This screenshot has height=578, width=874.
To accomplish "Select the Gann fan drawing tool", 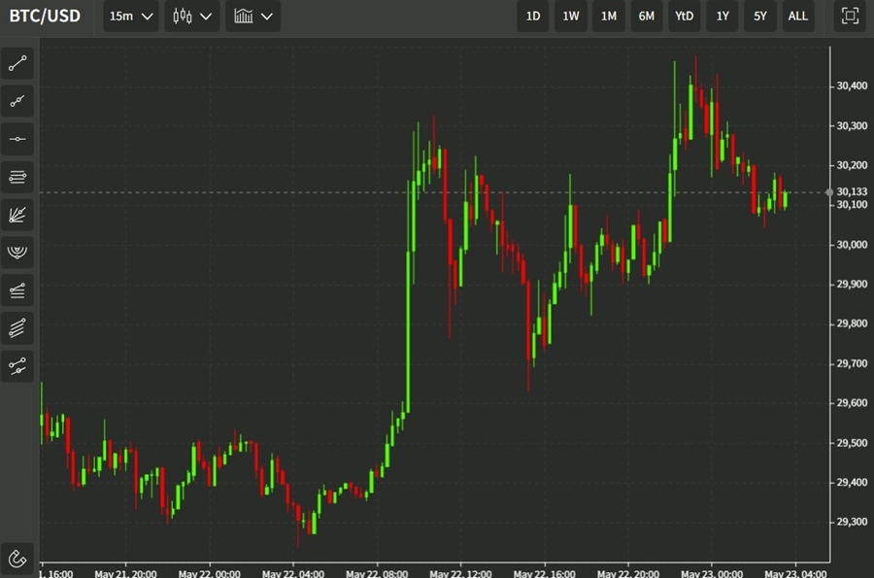I will [x=17, y=215].
